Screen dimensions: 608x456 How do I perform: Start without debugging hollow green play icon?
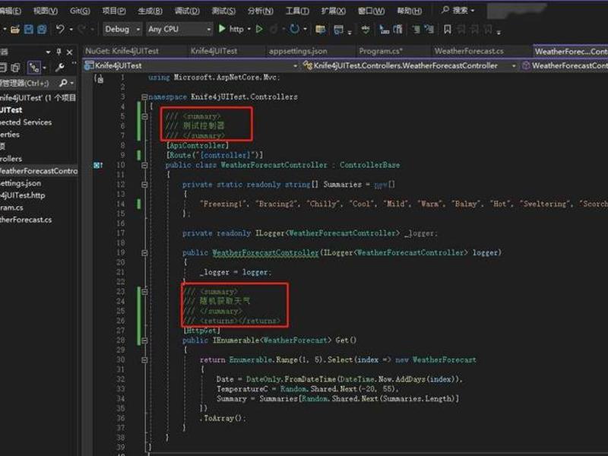[259, 29]
